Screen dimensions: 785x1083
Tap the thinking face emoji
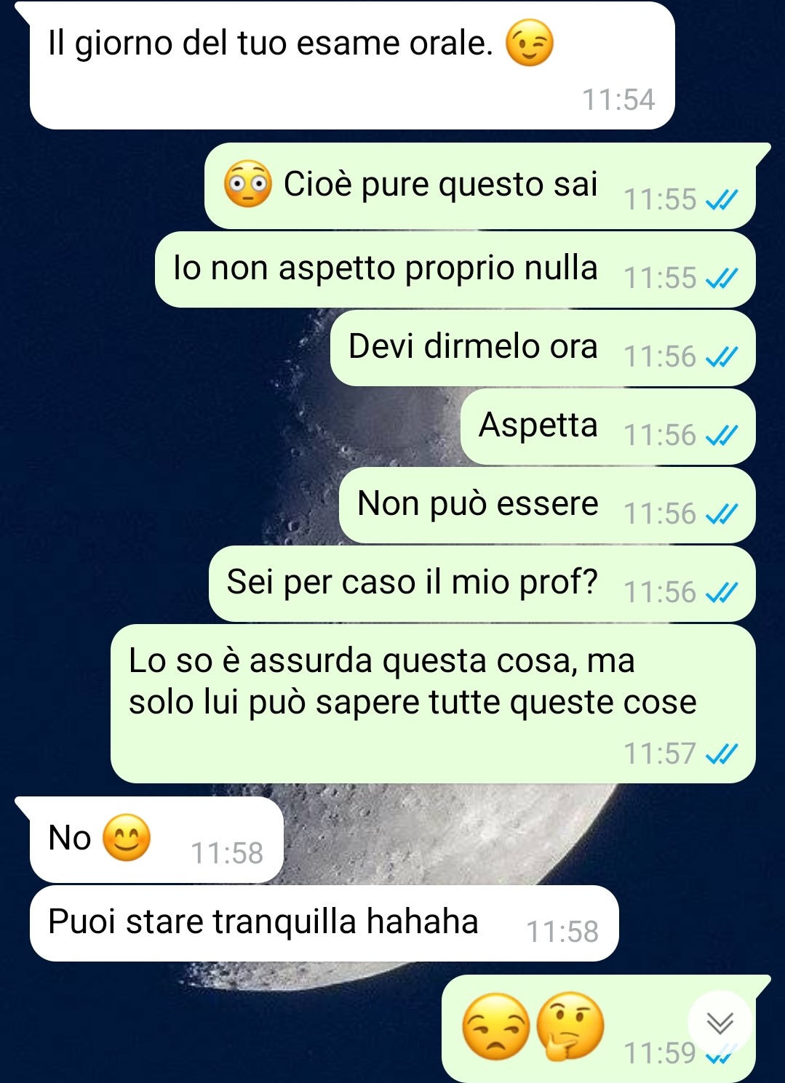point(570,1026)
